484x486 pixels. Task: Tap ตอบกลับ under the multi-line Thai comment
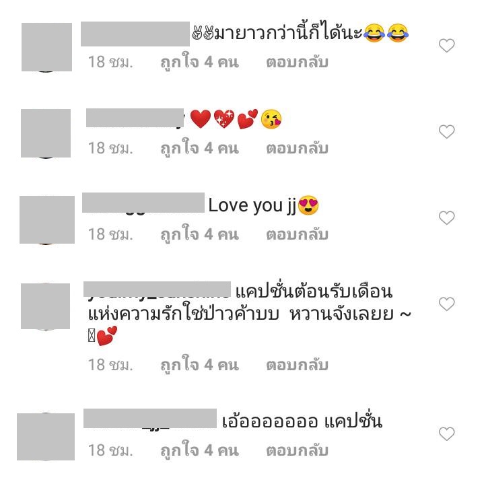297,365
